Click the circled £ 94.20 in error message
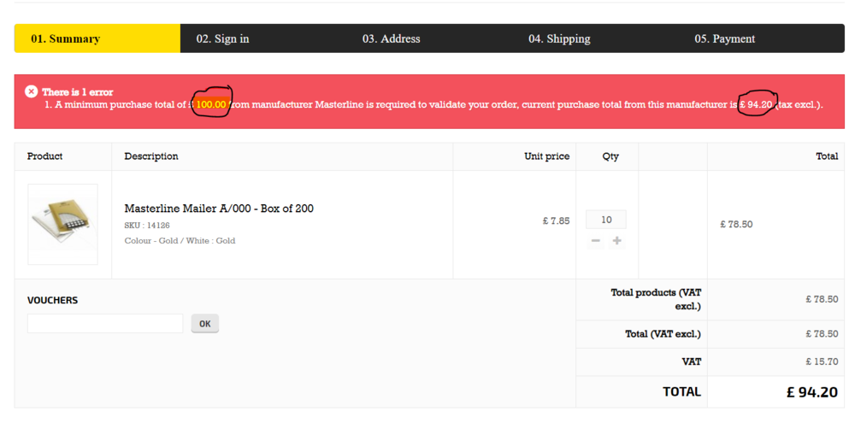The image size is (855, 429). point(756,104)
